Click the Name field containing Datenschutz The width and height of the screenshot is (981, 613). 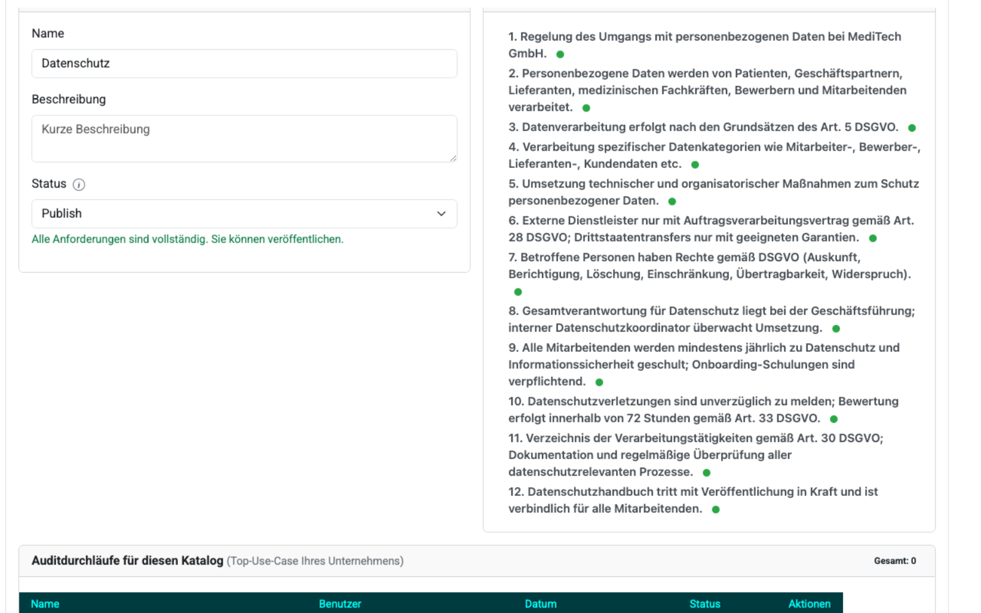pos(244,64)
